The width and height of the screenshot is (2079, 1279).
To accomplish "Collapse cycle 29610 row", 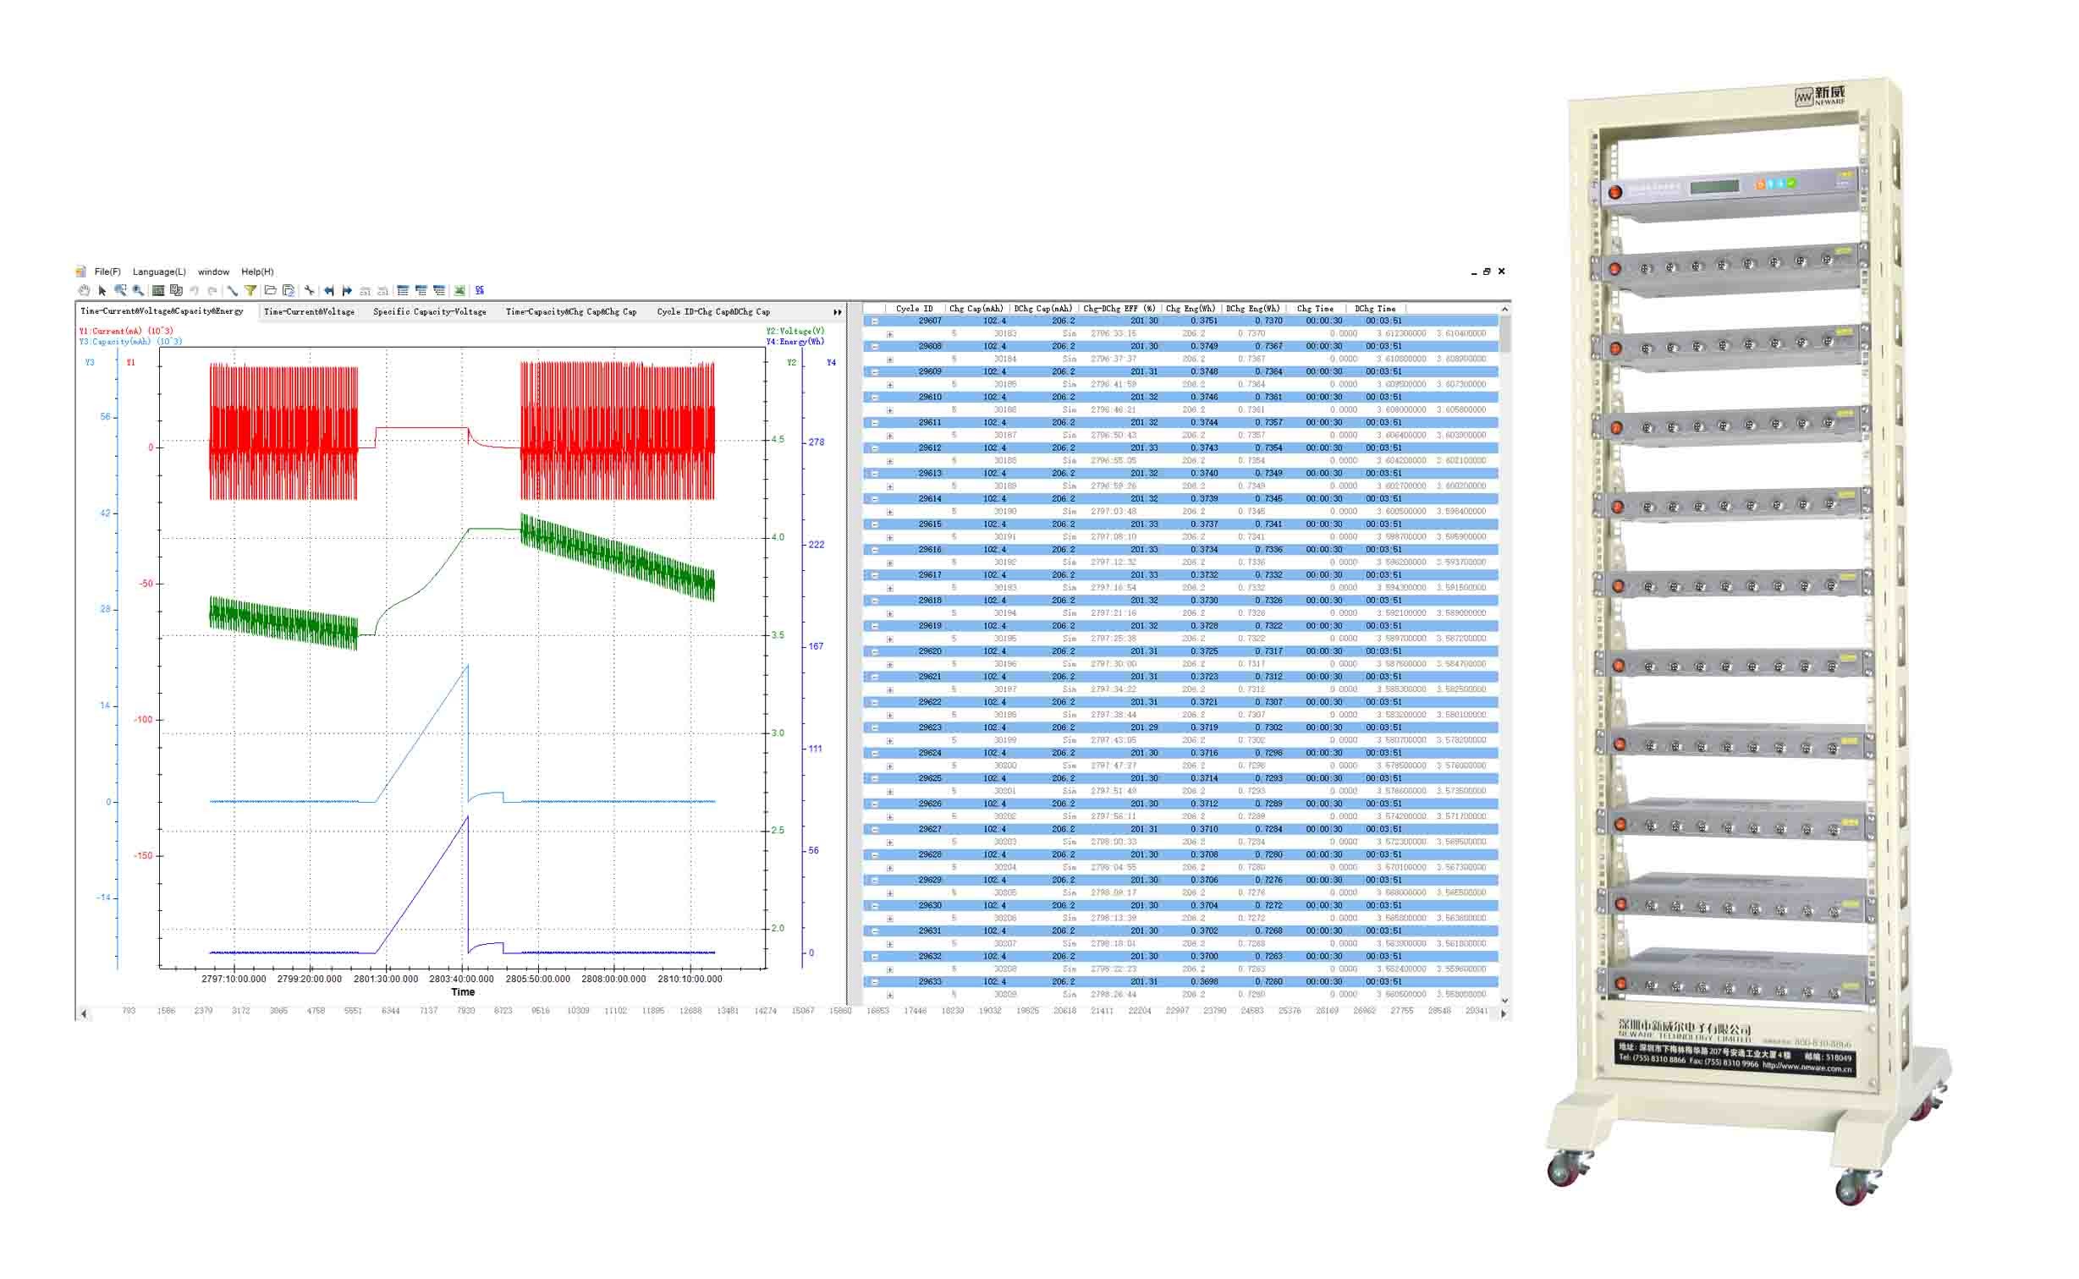I will tap(875, 398).
